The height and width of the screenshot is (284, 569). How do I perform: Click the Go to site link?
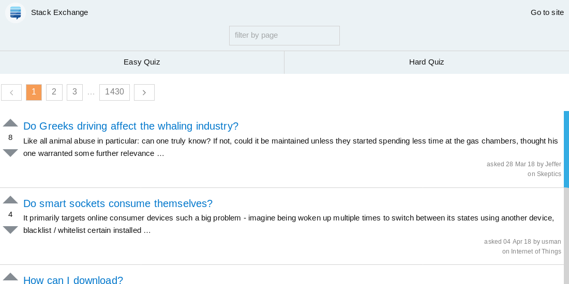(x=547, y=12)
